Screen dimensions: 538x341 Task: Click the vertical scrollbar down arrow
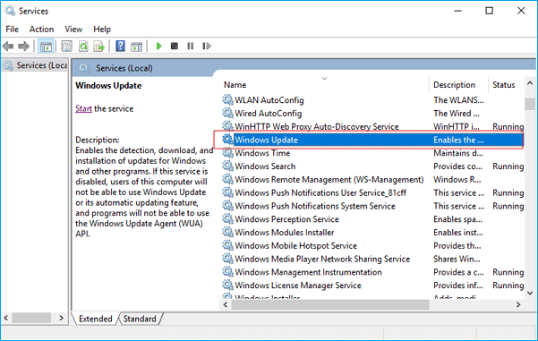pos(530,294)
